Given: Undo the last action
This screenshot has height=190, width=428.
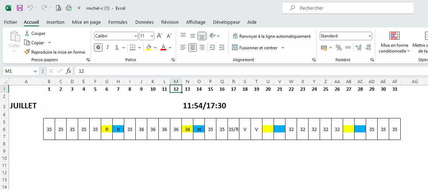Looking at the screenshot, I should (31, 8).
